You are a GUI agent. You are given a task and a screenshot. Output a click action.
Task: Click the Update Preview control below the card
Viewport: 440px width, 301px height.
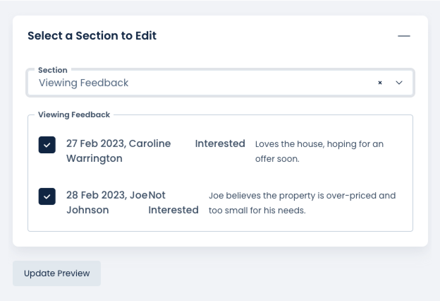[x=56, y=273]
